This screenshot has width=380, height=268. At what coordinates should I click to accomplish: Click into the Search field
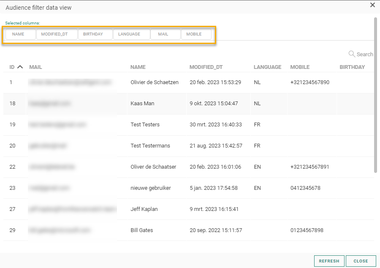click(x=364, y=55)
